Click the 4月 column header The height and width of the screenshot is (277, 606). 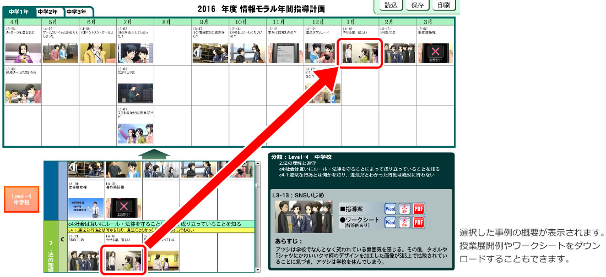(23, 21)
